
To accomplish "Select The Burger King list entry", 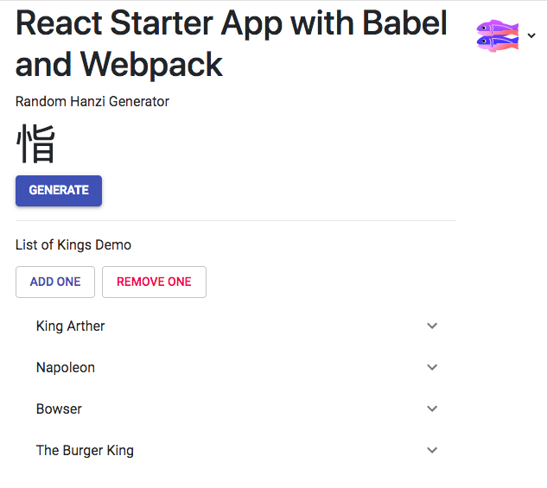I will (85, 450).
